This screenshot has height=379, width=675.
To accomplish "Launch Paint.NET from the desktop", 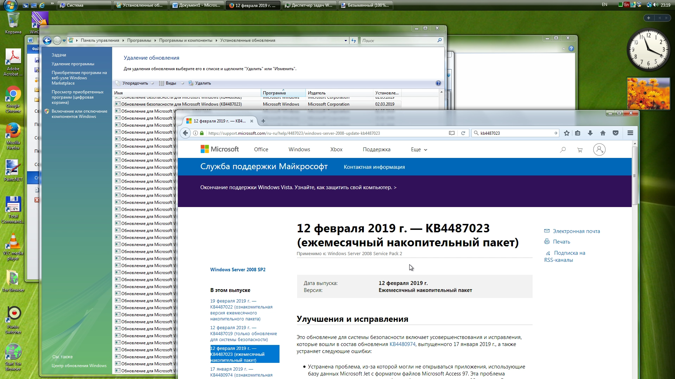I will [x=13, y=170].
